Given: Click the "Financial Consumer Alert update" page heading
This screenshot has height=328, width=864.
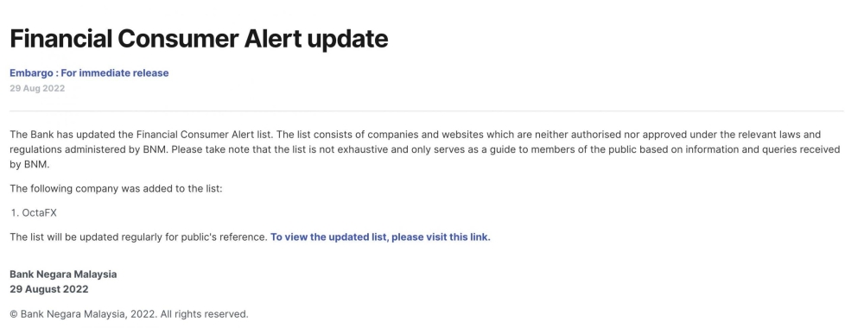Looking at the screenshot, I should pos(199,39).
